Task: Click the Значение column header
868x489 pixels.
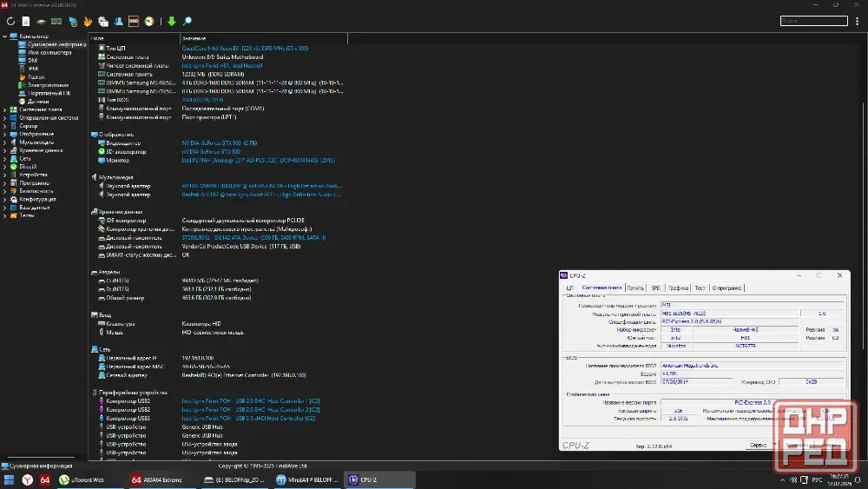Action: 264,38
